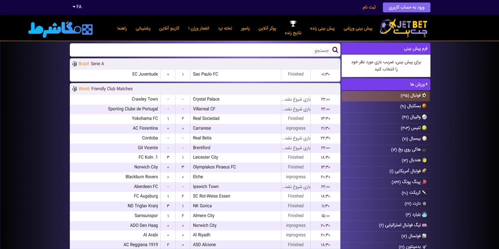Click EC Juventude team name
Viewport: 499px width, 249px height.
pyautogui.click(x=145, y=74)
